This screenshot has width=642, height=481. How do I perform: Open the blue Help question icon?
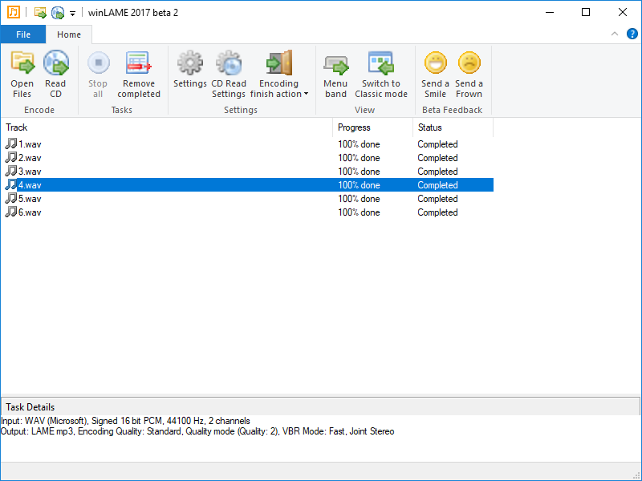pos(632,34)
